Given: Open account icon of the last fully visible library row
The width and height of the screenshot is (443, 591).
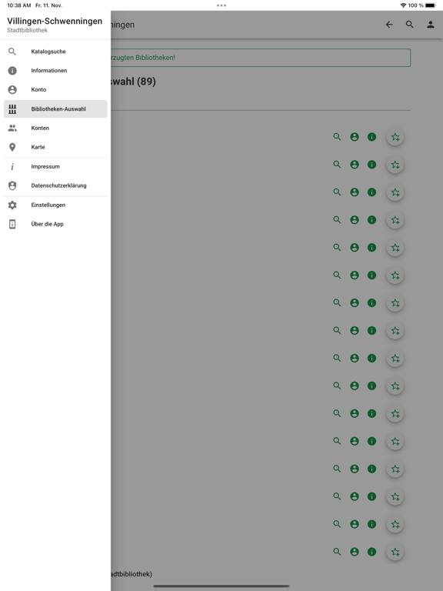Looking at the screenshot, I should [355, 552].
